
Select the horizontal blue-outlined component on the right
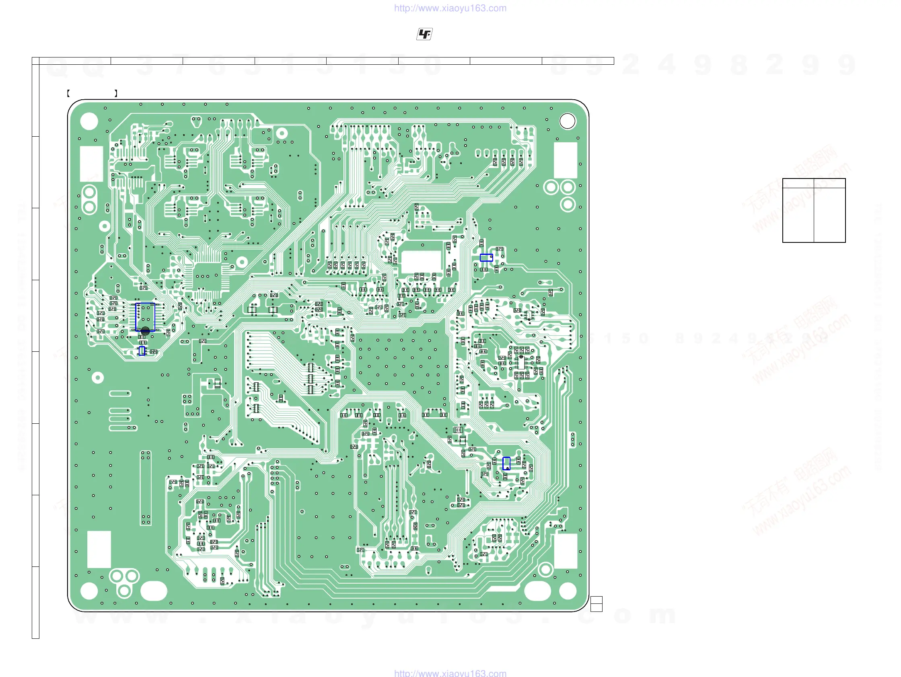click(486, 258)
